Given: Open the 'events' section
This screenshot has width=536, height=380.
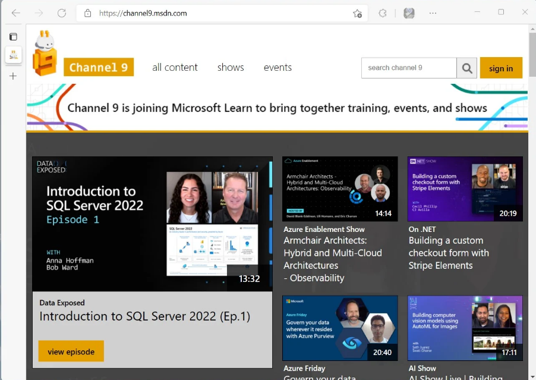Looking at the screenshot, I should click(277, 68).
